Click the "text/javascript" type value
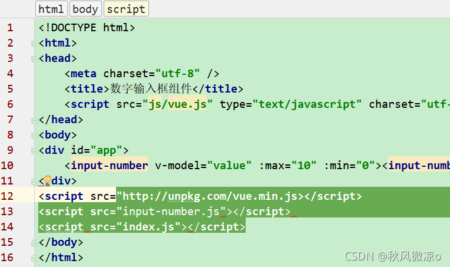This screenshot has width=450, height=267. coord(307,104)
